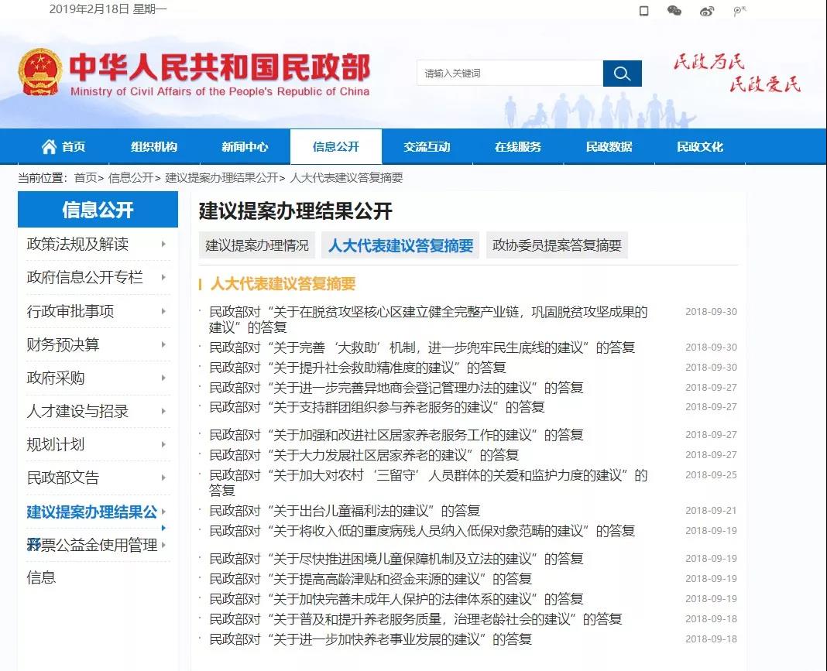Switch to 政协委员提案答复摘要 tab
Screen dimensions: 827x671
[x=557, y=245]
